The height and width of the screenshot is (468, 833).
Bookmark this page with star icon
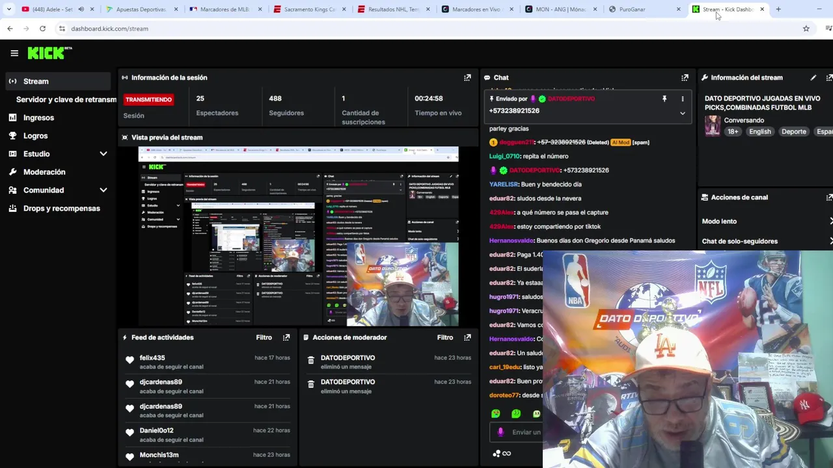click(806, 29)
